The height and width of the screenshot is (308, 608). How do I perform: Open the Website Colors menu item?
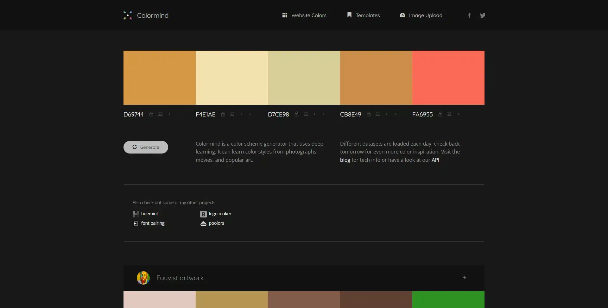coord(304,15)
